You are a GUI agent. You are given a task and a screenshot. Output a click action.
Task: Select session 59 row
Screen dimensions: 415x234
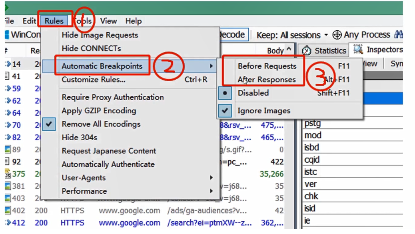23,88
